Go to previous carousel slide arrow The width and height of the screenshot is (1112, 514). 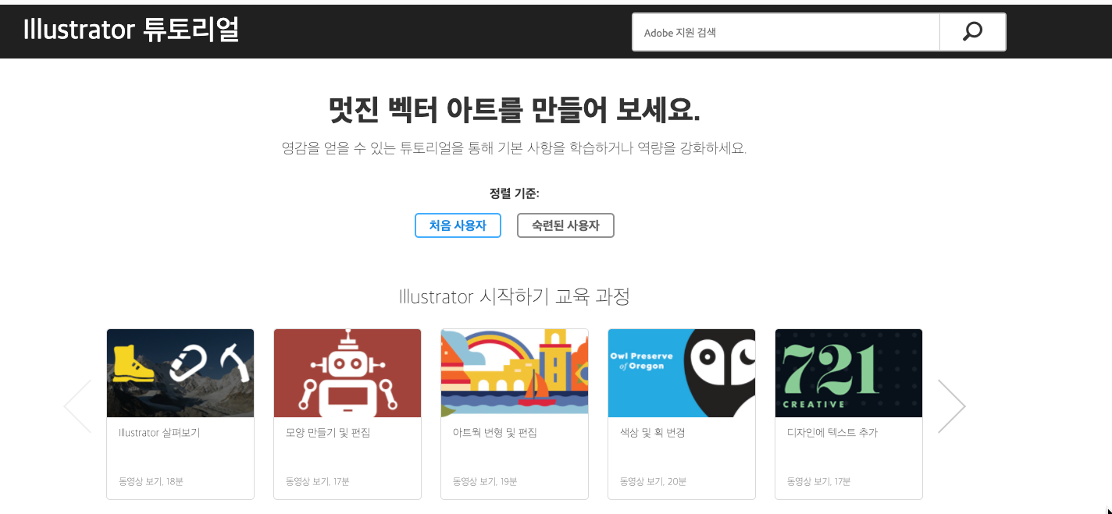(77, 406)
